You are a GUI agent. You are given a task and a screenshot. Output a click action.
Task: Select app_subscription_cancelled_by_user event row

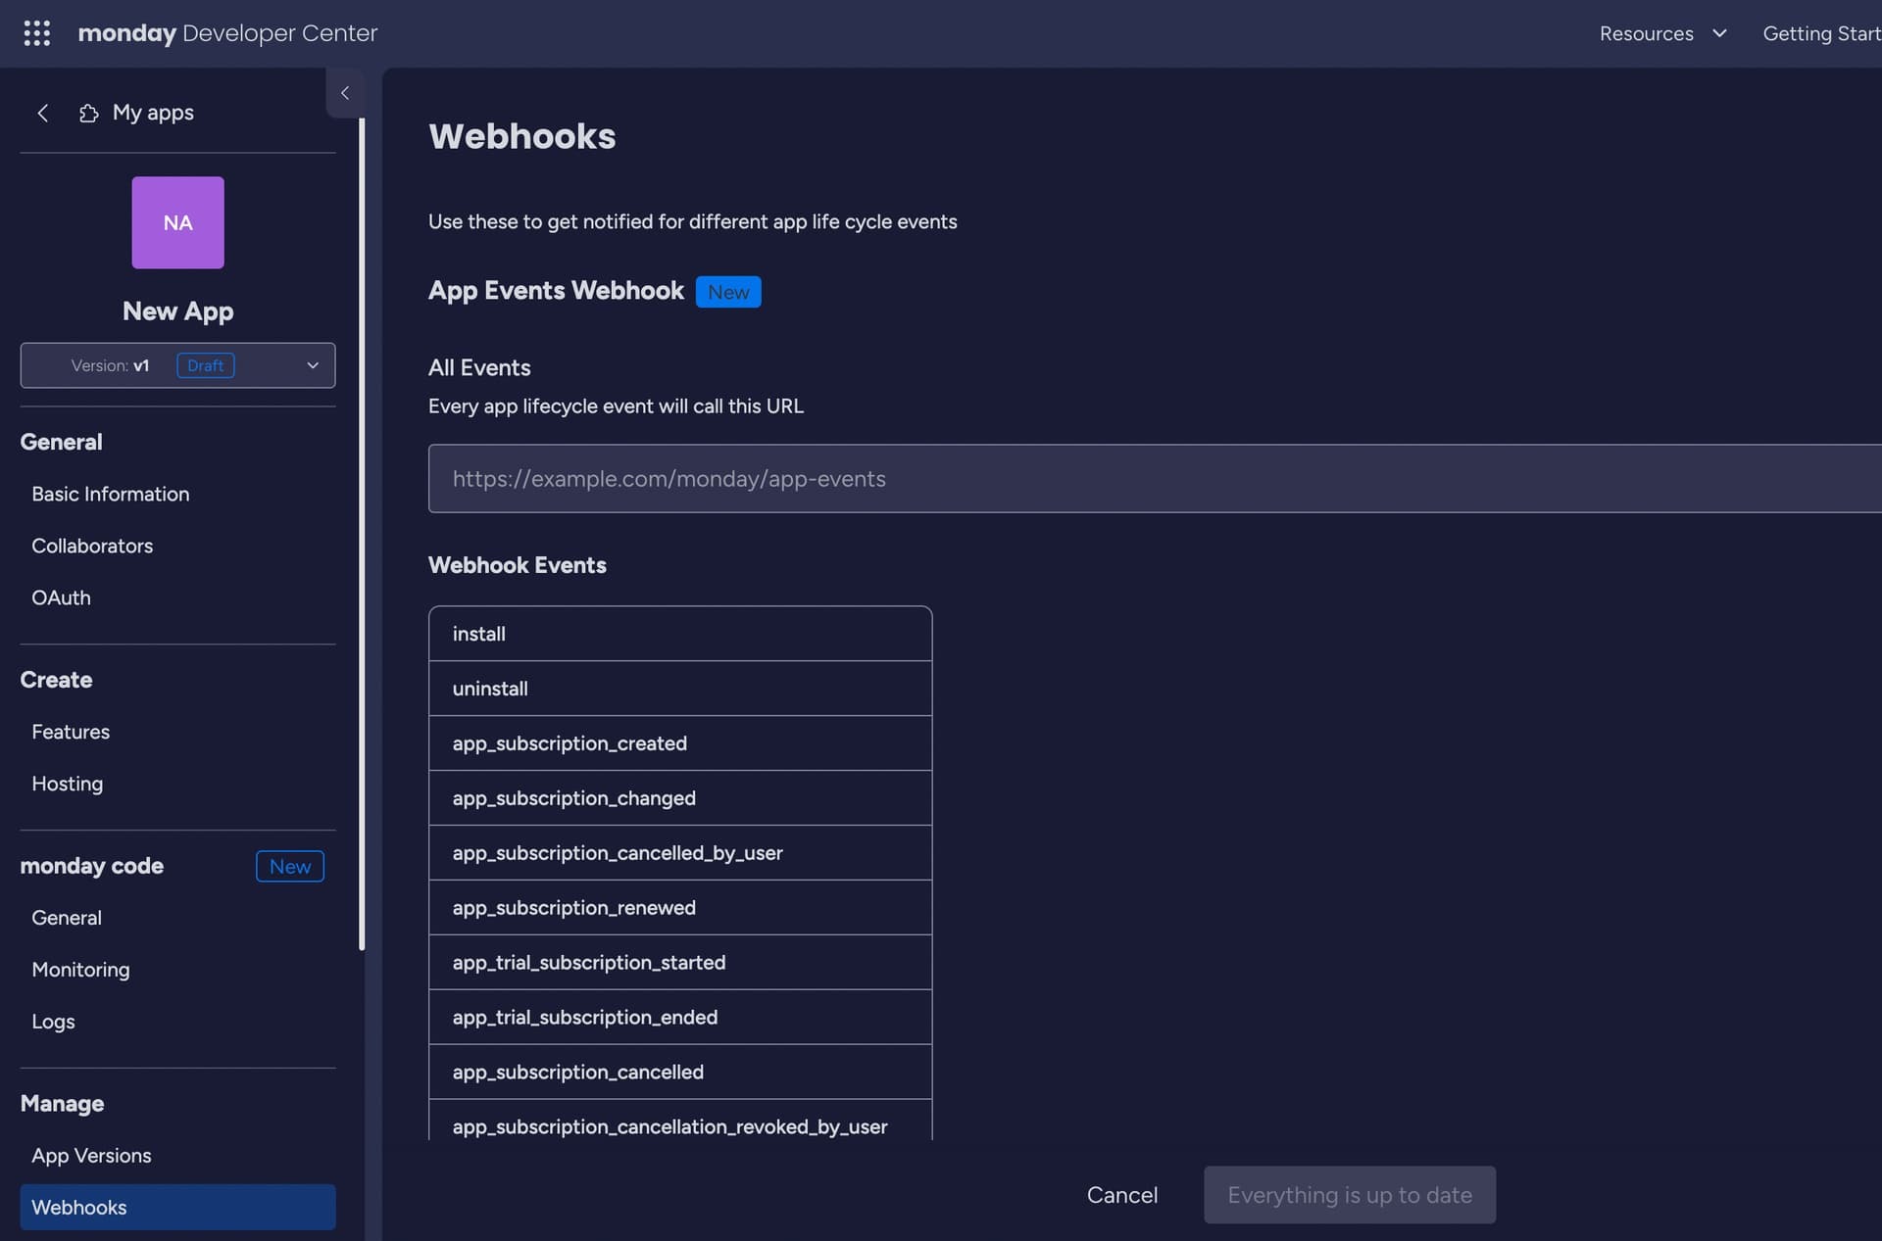click(x=680, y=853)
